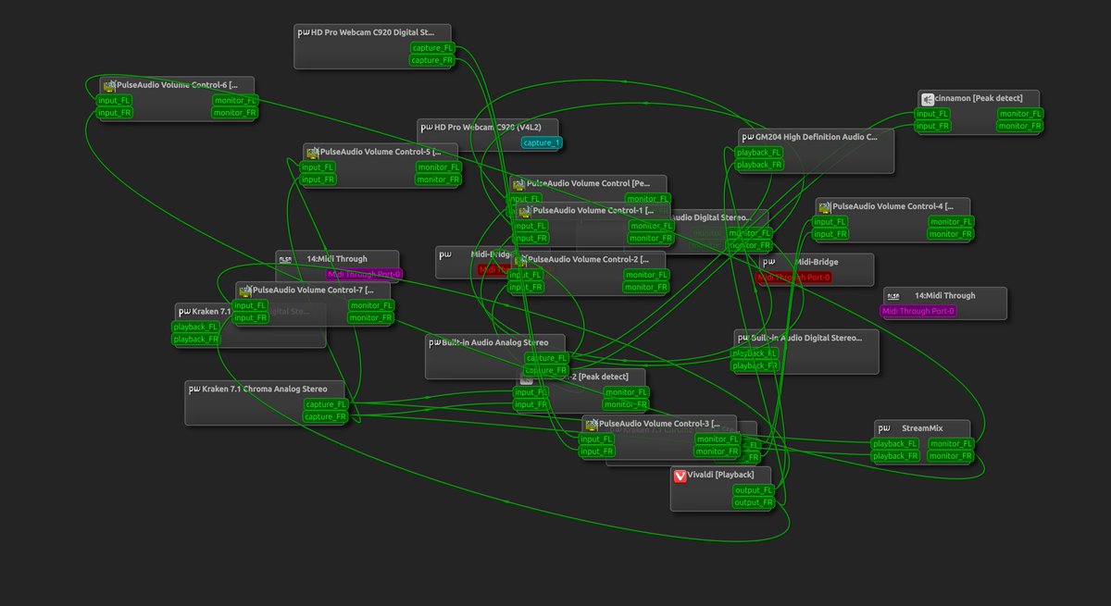
Task: Select input_FL port of PulseAudio Volume Control-4
Action: pos(830,222)
